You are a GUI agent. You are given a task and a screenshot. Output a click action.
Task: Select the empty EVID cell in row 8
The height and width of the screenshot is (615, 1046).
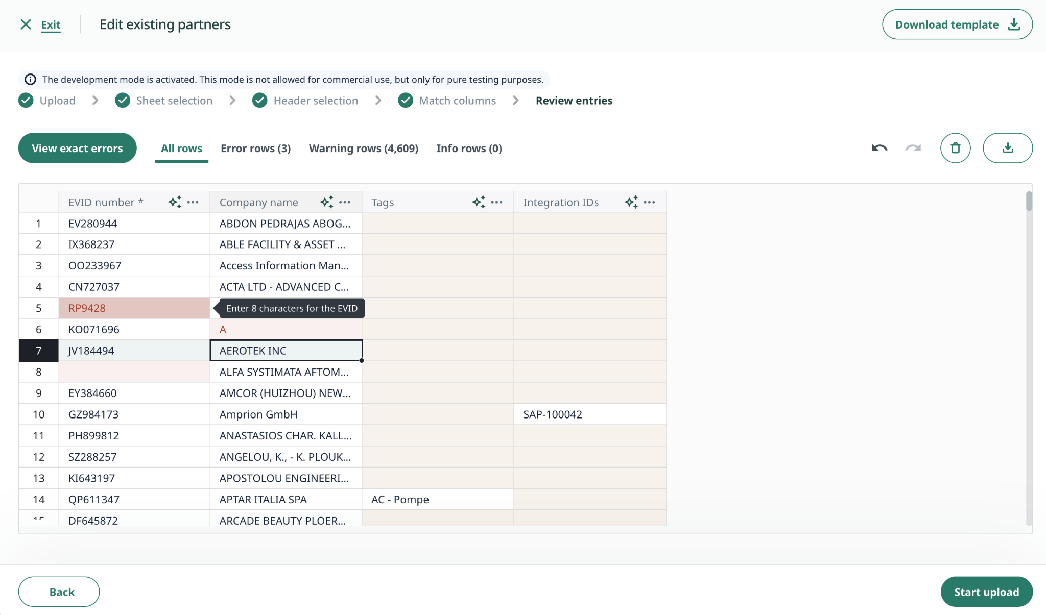point(134,372)
